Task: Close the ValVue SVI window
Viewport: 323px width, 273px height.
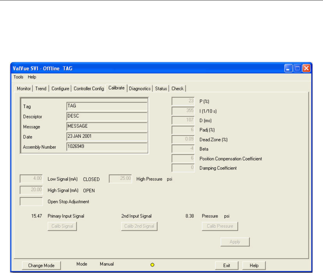Action: (306, 69)
